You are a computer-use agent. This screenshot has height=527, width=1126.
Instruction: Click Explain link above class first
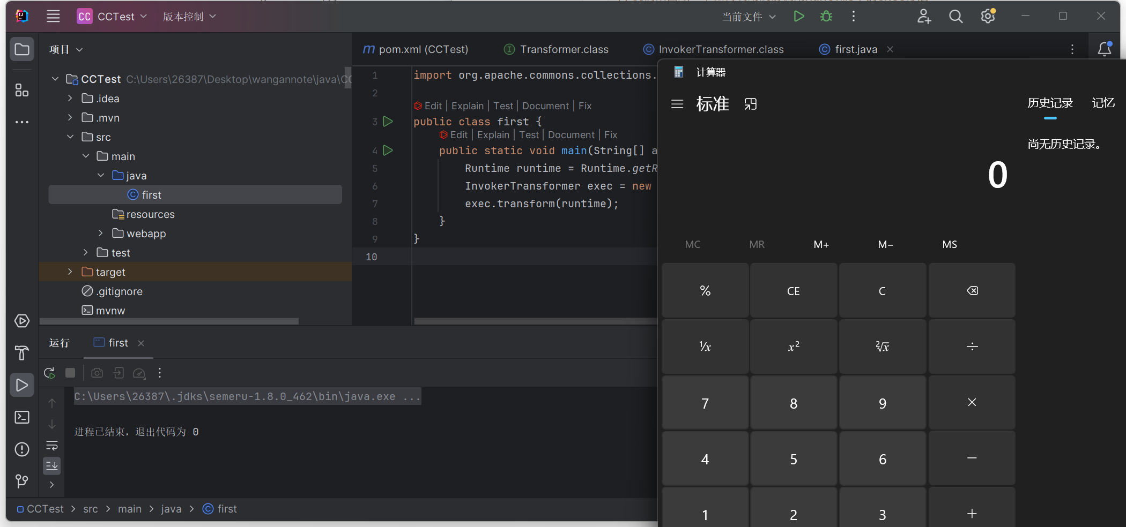coord(468,106)
